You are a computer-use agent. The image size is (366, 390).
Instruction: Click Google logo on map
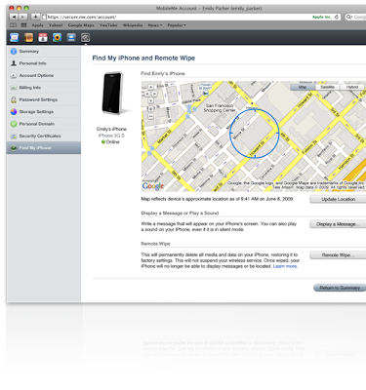(x=153, y=186)
